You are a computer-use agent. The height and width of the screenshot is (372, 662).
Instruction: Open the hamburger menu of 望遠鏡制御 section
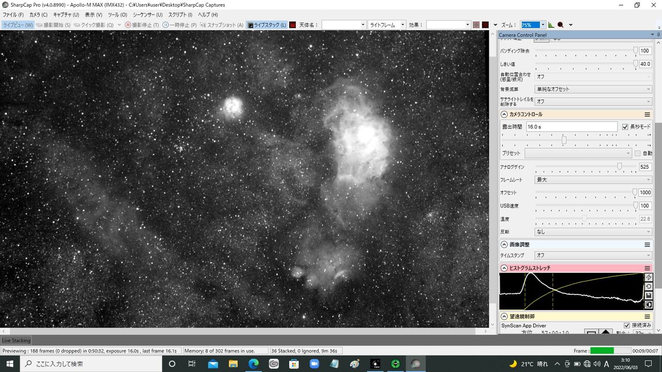coord(647,316)
